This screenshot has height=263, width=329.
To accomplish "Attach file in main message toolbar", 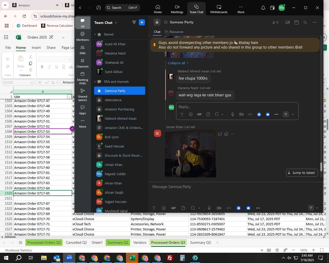I will point(183,208).
